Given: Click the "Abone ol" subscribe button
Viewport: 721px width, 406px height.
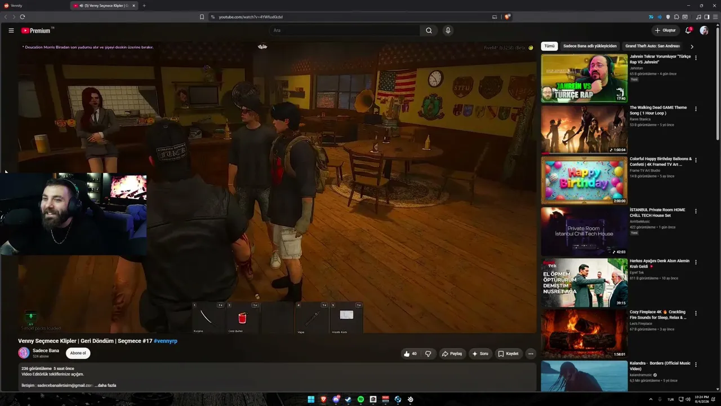Looking at the screenshot, I should pos(78,353).
